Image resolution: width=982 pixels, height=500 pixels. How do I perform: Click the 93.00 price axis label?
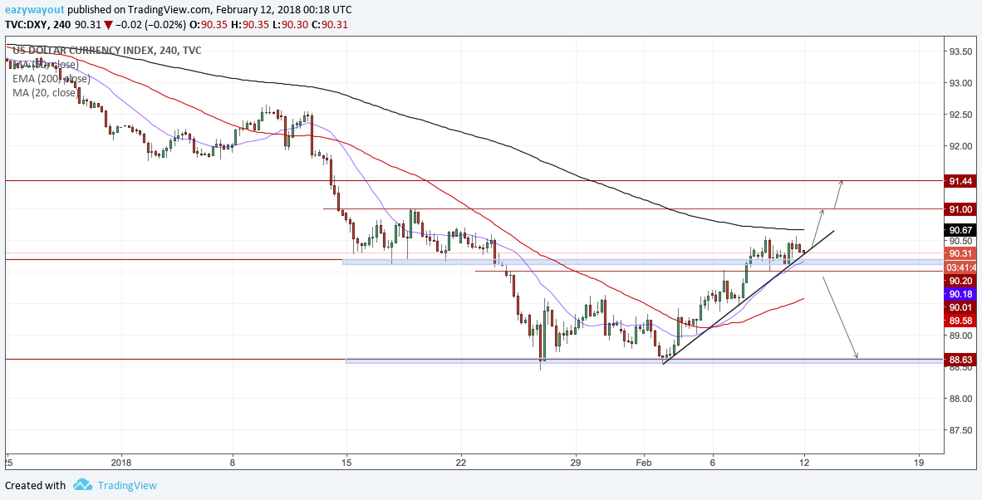click(x=960, y=83)
